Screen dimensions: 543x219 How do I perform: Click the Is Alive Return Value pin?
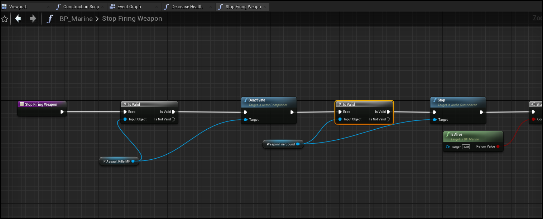[498, 146]
